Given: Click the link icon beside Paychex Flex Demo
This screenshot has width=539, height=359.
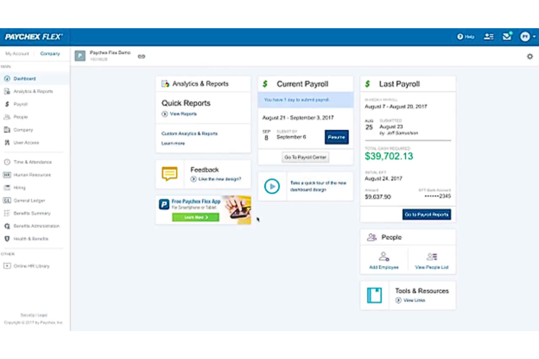Looking at the screenshot, I should point(141,56).
